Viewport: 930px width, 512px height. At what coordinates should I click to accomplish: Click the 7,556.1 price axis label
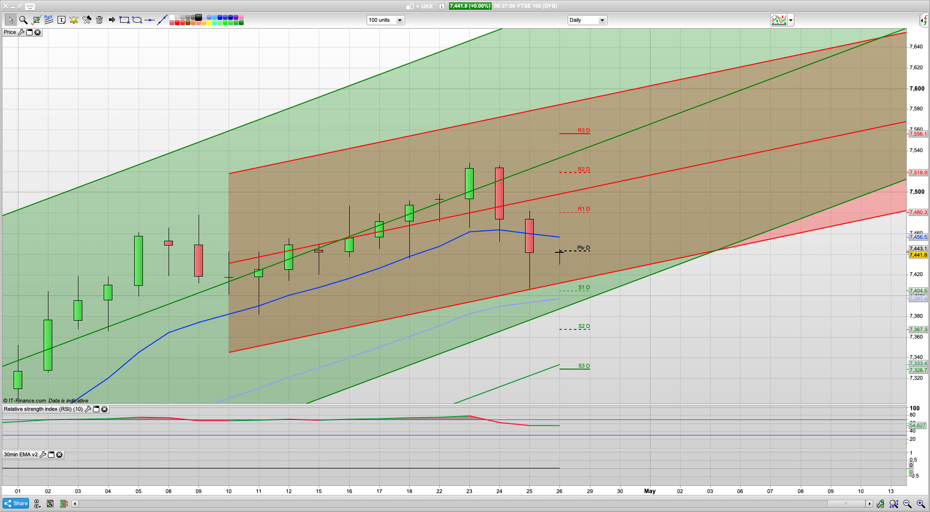918,134
